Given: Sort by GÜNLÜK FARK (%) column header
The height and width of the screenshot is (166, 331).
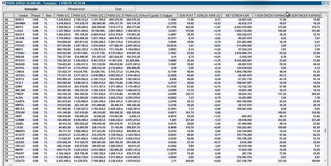Looking at the screenshot, I should pyautogui.click(x=209, y=15).
